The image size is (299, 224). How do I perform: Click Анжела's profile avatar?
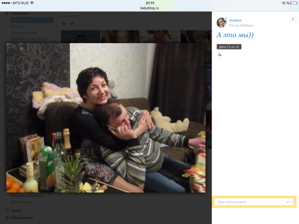pos(221,22)
